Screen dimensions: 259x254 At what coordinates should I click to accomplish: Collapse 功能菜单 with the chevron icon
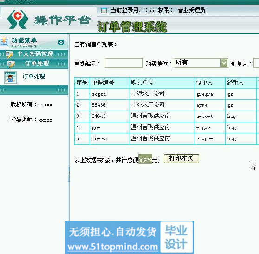pyautogui.click(x=61, y=42)
